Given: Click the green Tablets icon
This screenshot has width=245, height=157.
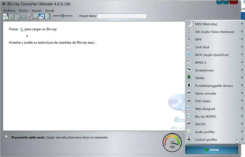Looking at the screenshot, I should tap(189, 77).
